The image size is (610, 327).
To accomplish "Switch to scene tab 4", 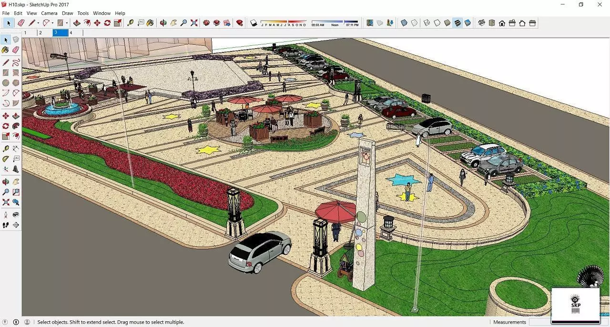I will (x=76, y=33).
